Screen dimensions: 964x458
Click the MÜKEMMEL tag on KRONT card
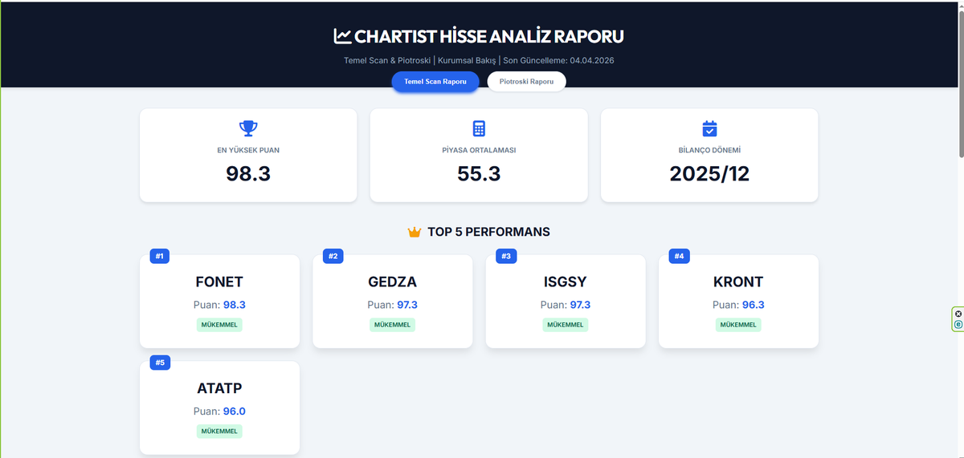tap(738, 325)
